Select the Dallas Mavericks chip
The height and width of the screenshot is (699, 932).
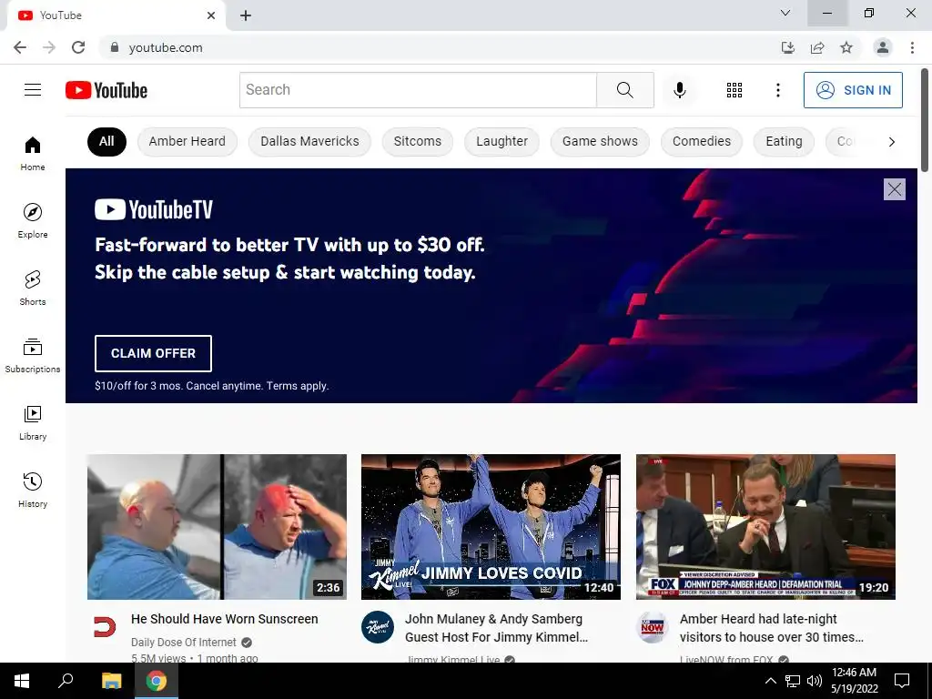309,141
